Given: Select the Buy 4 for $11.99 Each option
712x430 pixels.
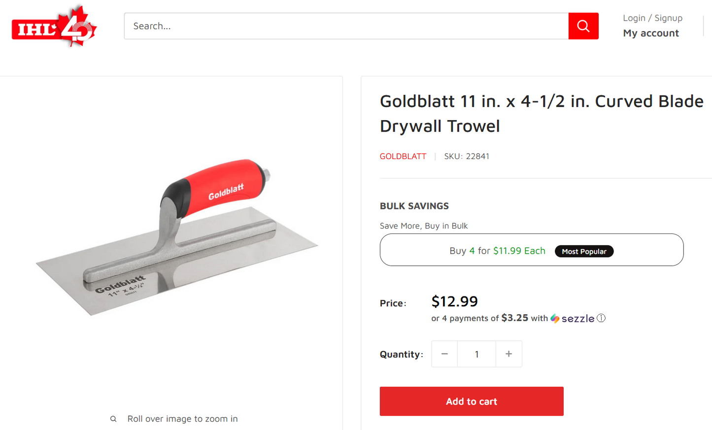Looking at the screenshot, I should click(497, 250).
